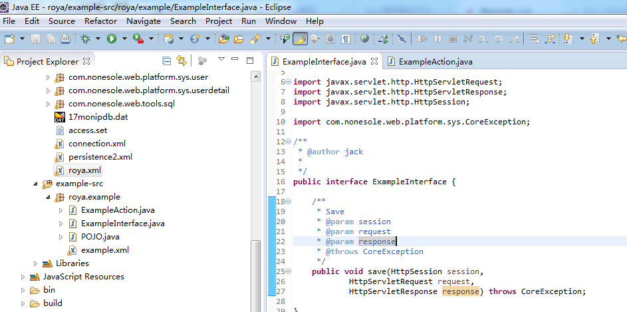Open the Refactor menu
The image size is (627, 312).
click(101, 21)
